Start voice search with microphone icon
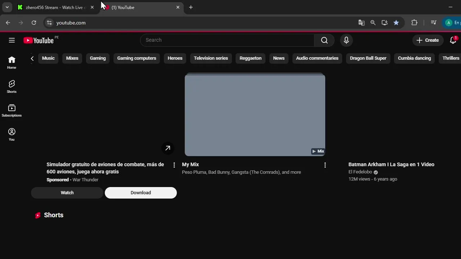This screenshot has height=259, width=461. (x=346, y=40)
